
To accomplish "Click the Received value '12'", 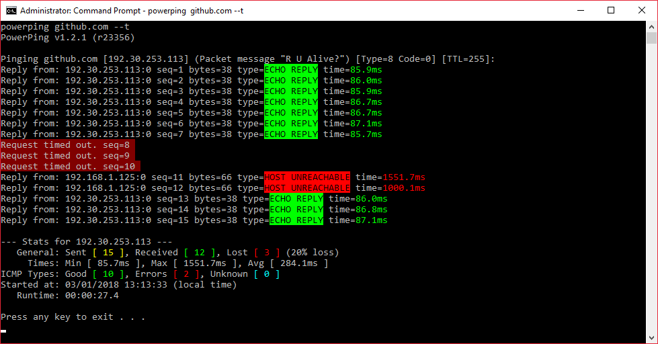I will pyautogui.click(x=200, y=253).
